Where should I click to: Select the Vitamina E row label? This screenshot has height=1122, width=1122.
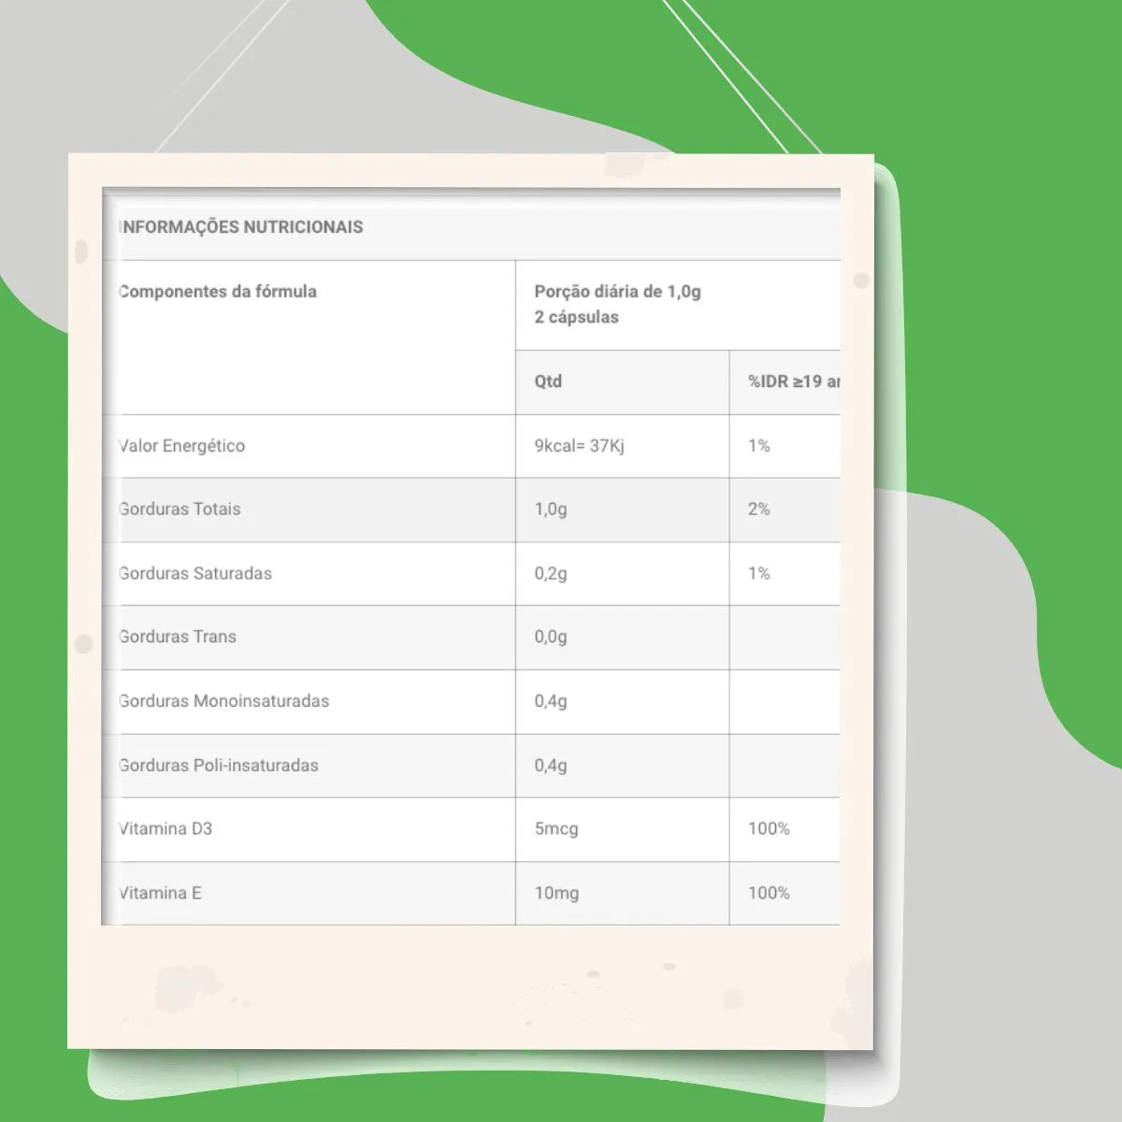[x=160, y=893]
